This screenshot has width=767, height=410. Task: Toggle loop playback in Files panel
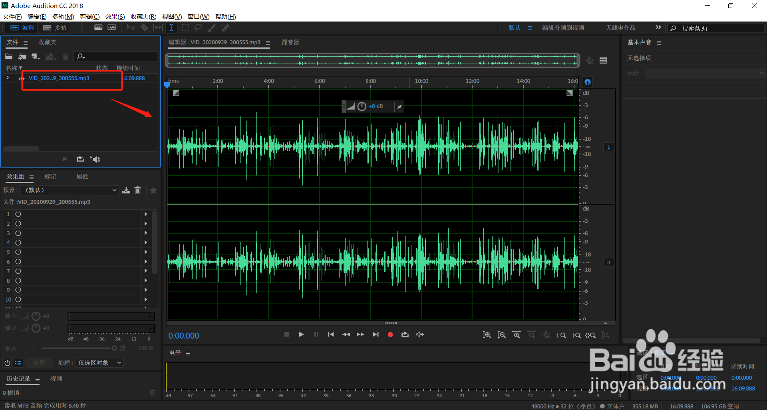(80, 159)
